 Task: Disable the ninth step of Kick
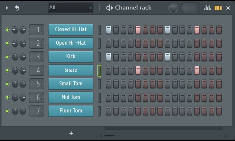coord(167,57)
